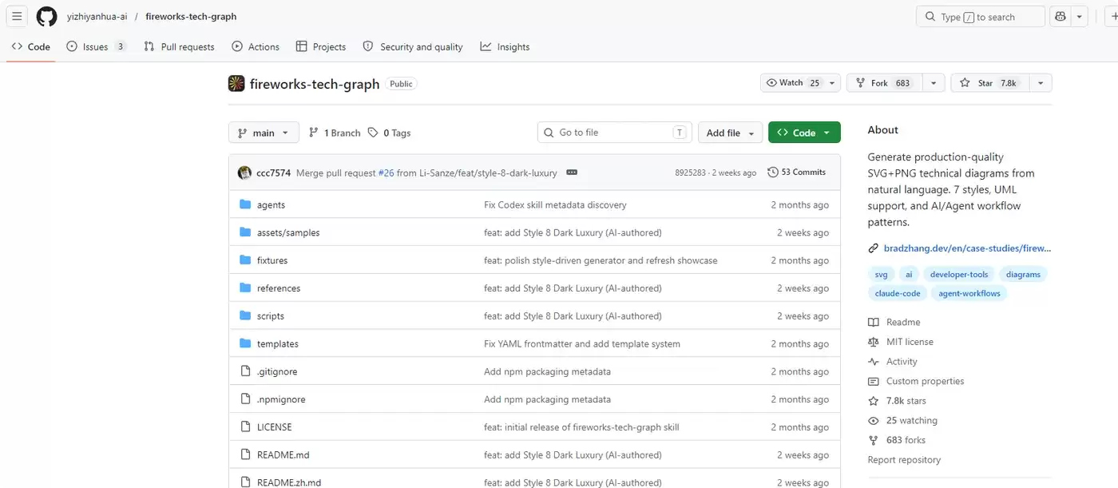Star this repository

pyautogui.click(x=991, y=83)
